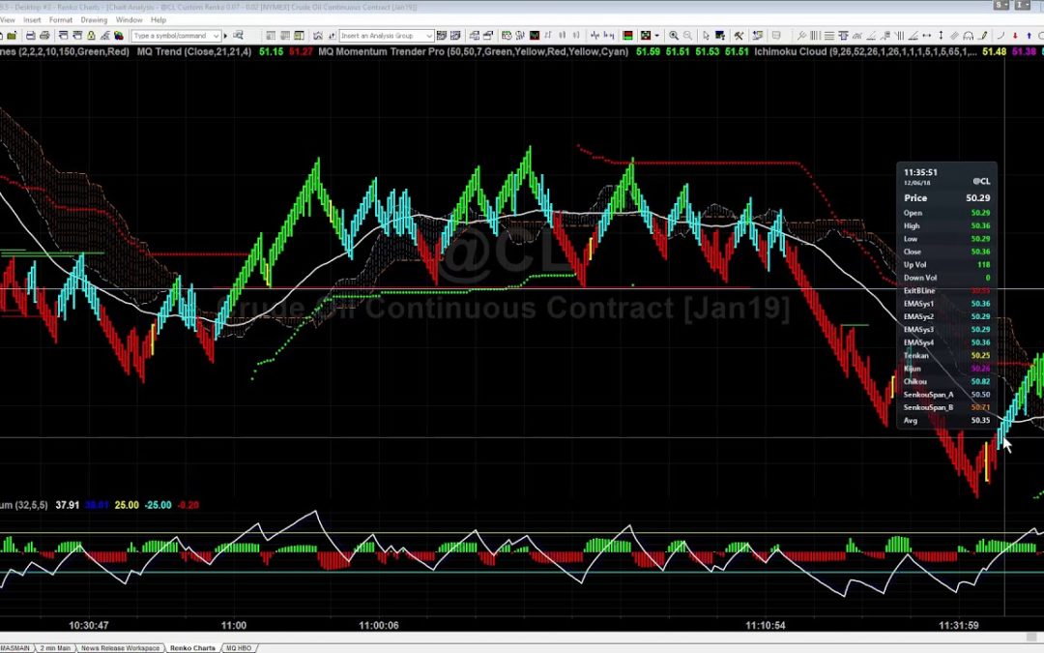Click the hammer and wrench tools icon
Screen dimensions: 1044x653
click(x=739, y=36)
